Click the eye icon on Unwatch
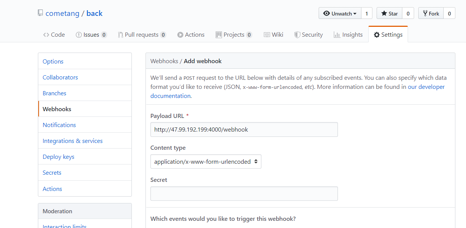The width and height of the screenshot is (466, 228). tap(326, 13)
